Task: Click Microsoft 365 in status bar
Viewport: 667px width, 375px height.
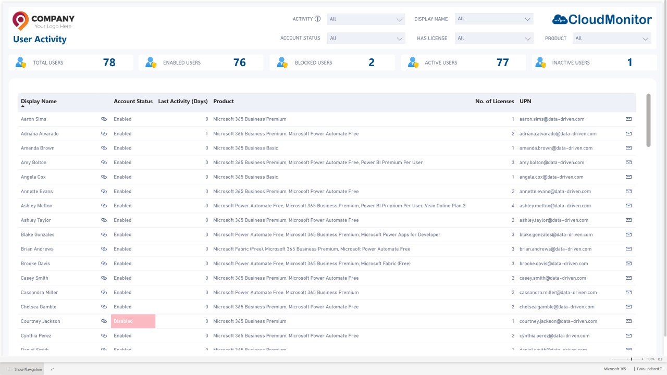Action: click(615, 369)
